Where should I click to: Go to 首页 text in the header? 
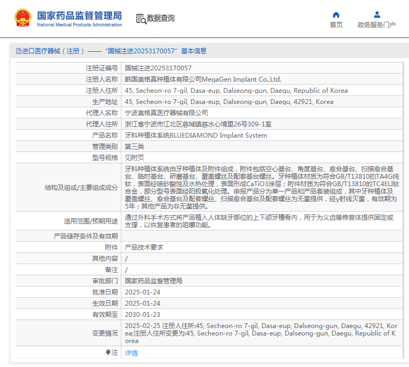pos(336,25)
